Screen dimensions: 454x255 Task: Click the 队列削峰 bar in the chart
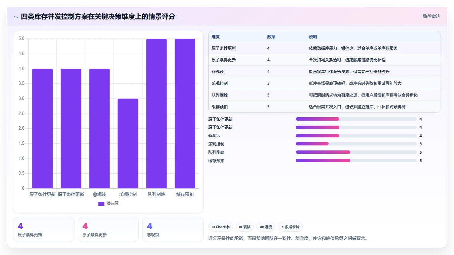pos(156,114)
